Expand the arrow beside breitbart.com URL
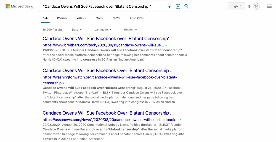This screenshot has width=276, height=142. click(166, 45)
